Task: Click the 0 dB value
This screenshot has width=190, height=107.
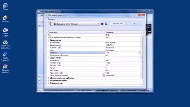Action: (107, 73)
